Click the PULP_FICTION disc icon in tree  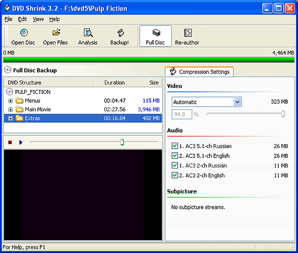(9, 91)
